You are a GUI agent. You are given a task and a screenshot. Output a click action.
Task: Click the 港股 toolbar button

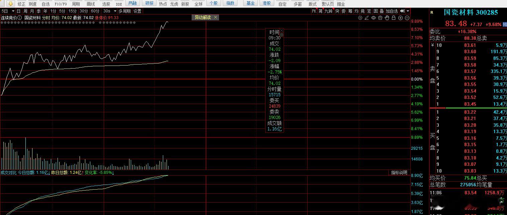(267, 3)
